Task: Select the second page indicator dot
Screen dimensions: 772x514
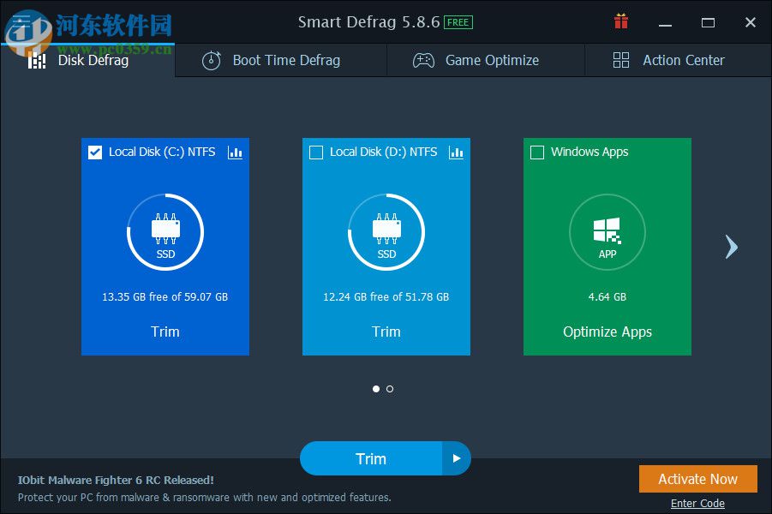Action: [390, 389]
